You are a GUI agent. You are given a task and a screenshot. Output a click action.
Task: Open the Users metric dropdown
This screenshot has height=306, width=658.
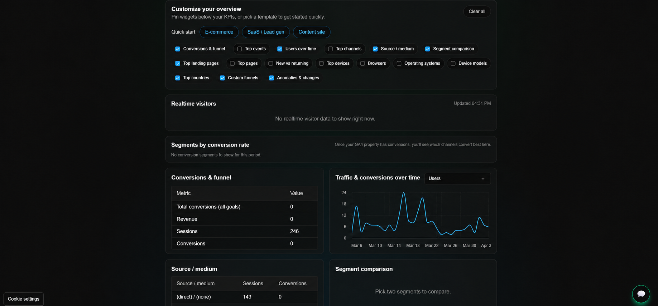pyautogui.click(x=457, y=178)
